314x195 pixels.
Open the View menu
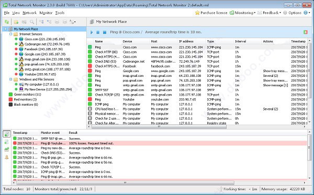pos(16,13)
